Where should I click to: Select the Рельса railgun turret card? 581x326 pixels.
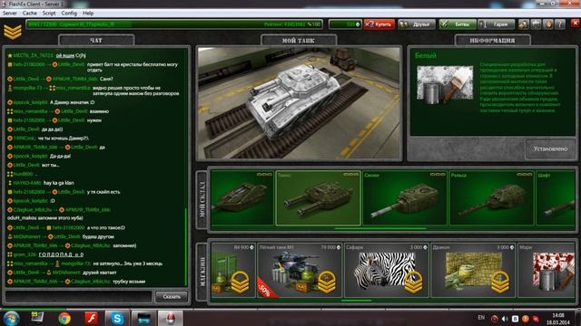pyautogui.click(x=491, y=197)
